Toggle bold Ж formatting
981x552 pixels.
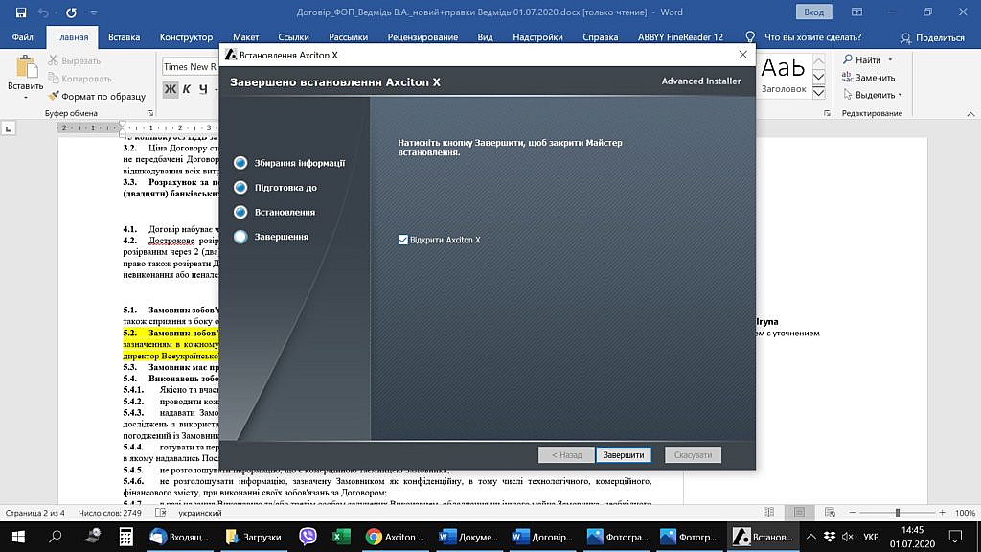171,89
